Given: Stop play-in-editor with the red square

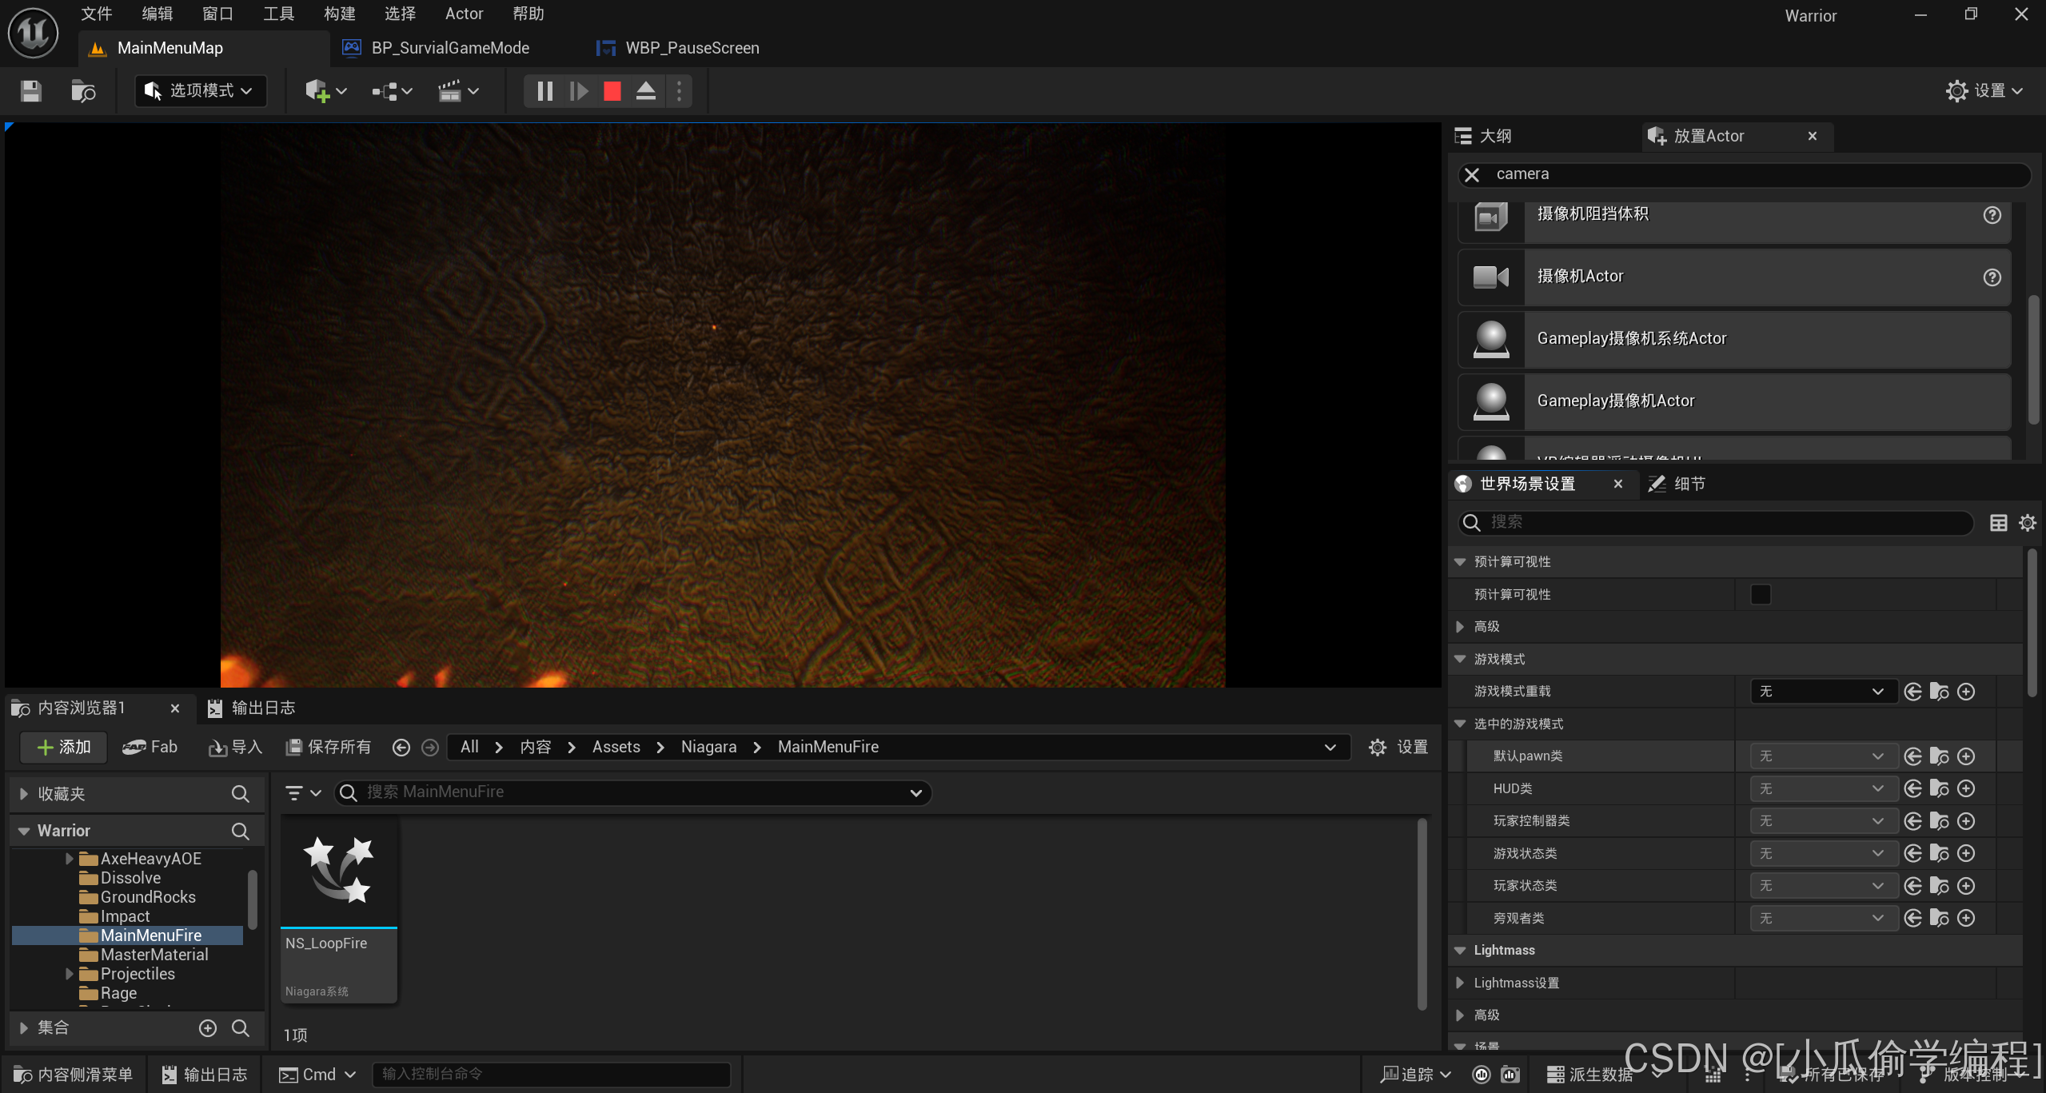Looking at the screenshot, I should click(612, 91).
